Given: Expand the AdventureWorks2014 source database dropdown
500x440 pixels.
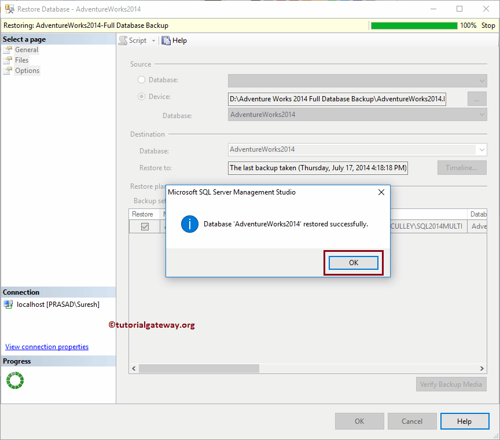Looking at the screenshot, I should coord(482,115).
